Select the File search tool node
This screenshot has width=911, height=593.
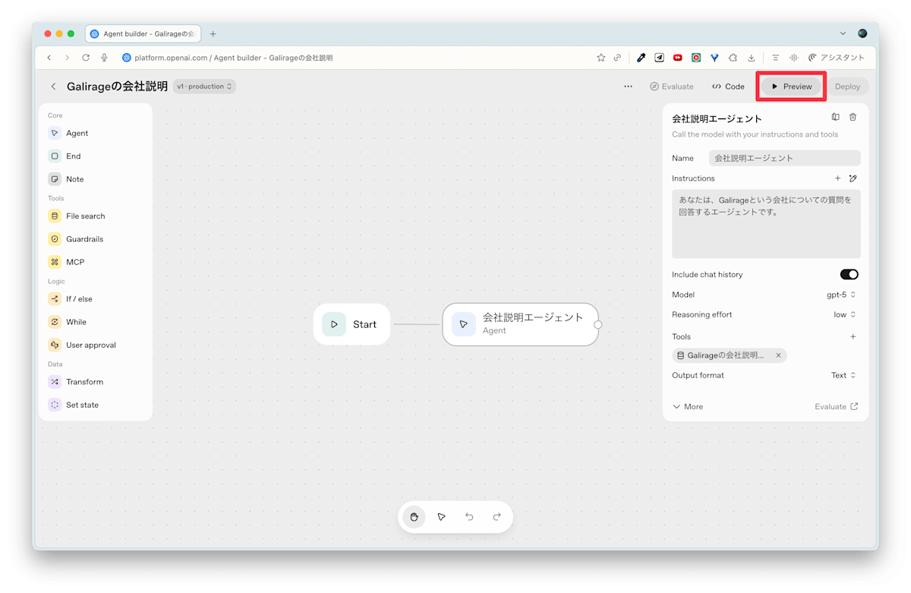click(77, 216)
